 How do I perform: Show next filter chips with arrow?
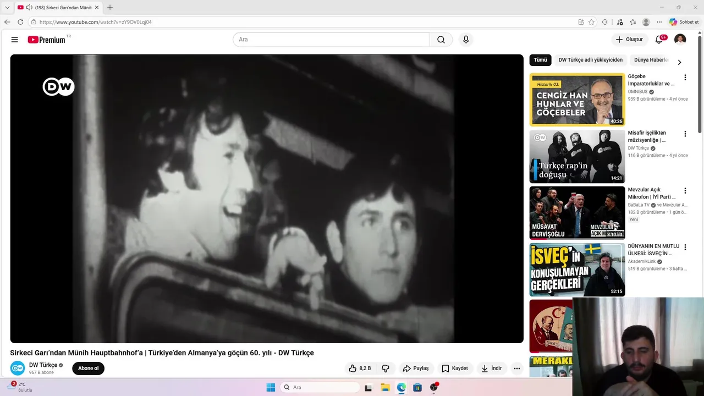pos(679,62)
